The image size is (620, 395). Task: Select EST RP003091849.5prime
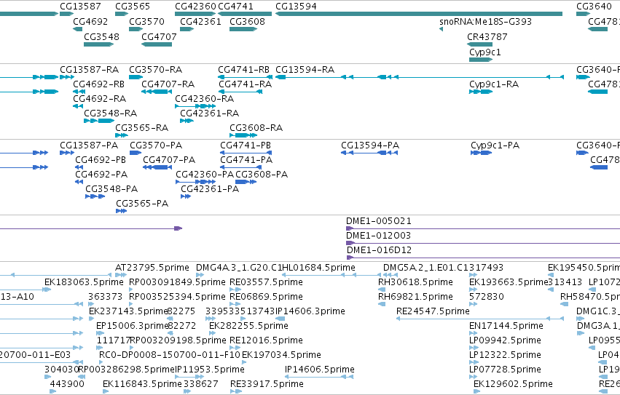click(x=177, y=282)
